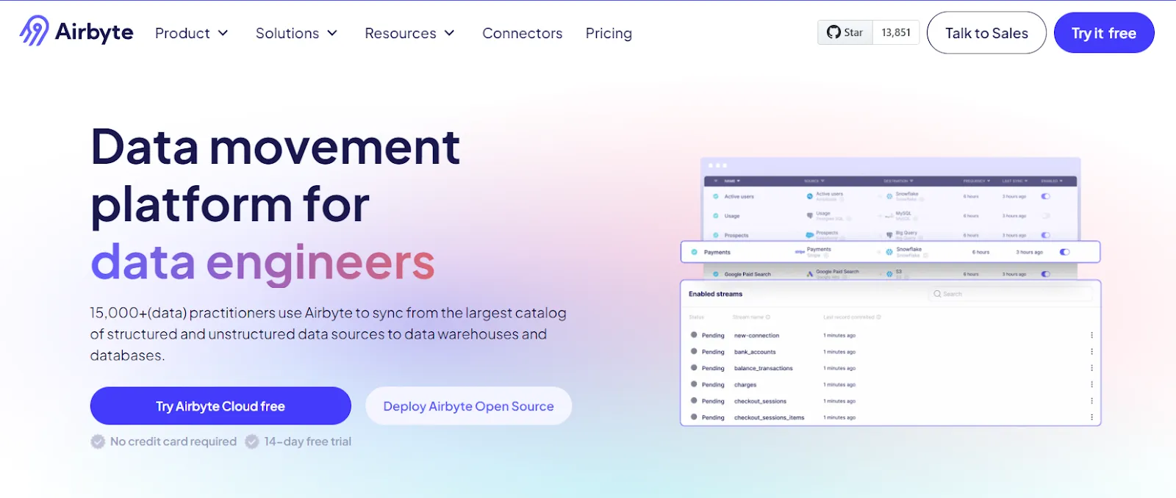Select the balance_transactions stream name
Viewport: 1176px width, 498px height.
pyautogui.click(x=763, y=368)
